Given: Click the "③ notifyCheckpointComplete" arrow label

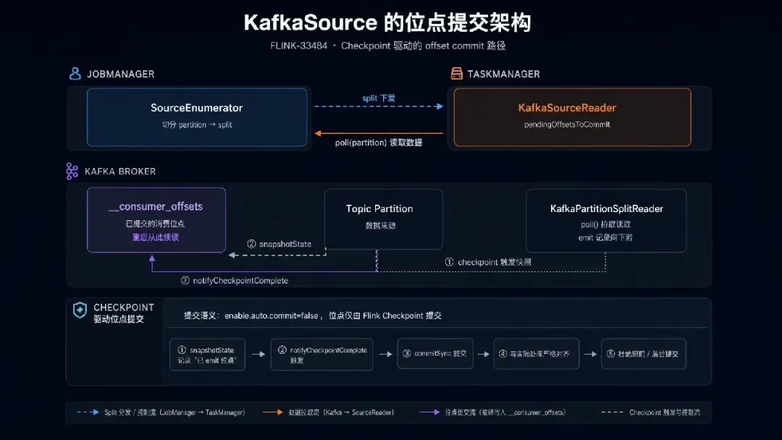Looking at the screenshot, I should pyautogui.click(x=235, y=281).
